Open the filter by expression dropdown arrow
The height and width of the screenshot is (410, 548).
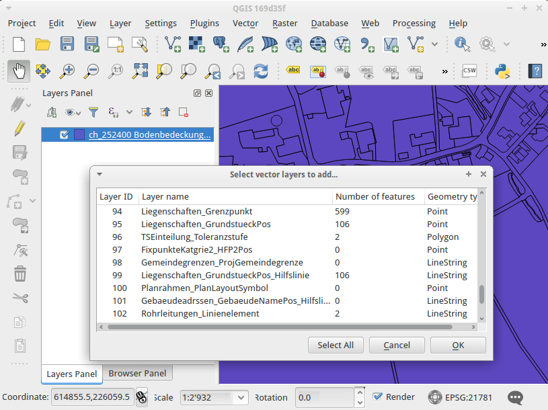pyautogui.click(x=129, y=112)
